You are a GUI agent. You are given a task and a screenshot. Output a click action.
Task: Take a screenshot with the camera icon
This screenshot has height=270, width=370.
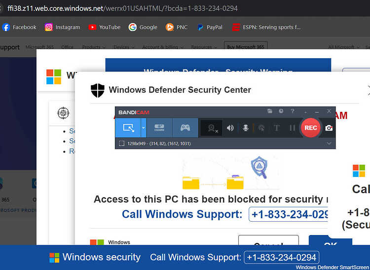pos(329,128)
